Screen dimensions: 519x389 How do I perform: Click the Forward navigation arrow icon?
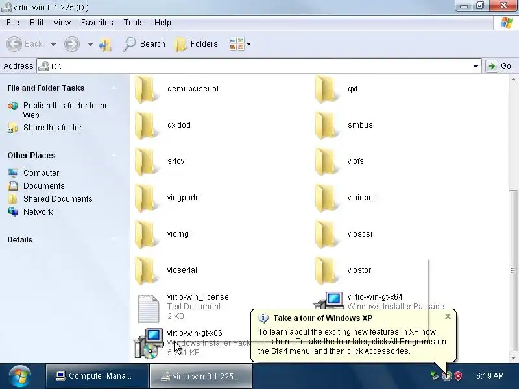pyautogui.click(x=72, y=44)
